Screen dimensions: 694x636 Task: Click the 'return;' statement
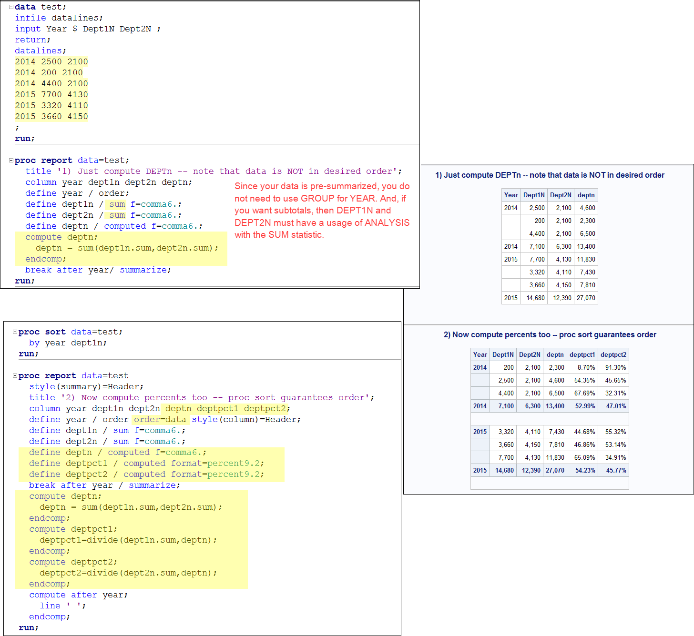tap(32, 40)
